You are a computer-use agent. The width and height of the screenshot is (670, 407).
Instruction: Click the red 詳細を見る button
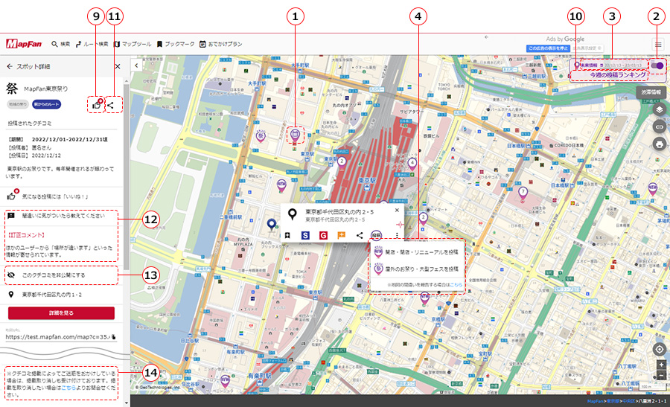click(x=61, y=313)
